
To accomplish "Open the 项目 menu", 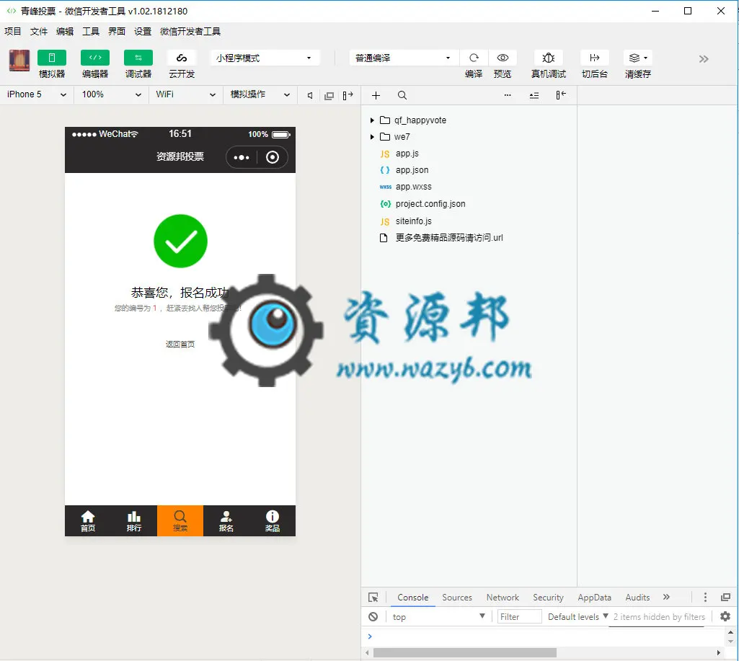I will pos(13,32).
